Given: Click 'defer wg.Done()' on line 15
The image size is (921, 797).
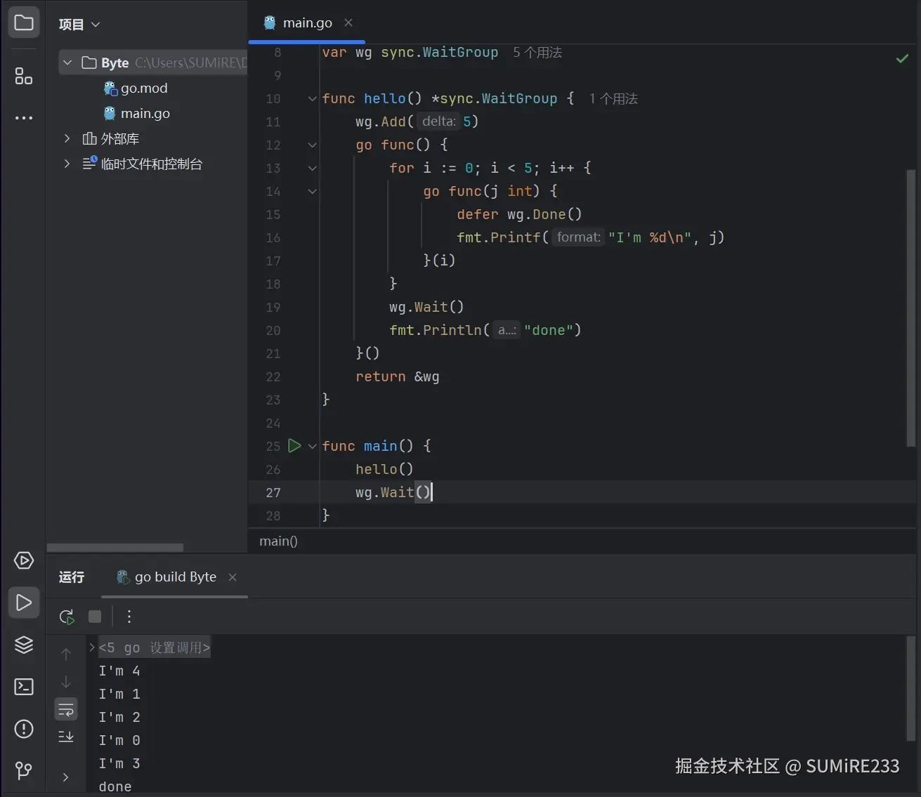Looking at the screenshot, I should coord(519,215).
